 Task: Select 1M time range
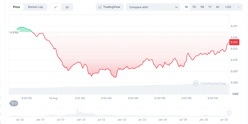pyautogui.click(x=202, y=7)
